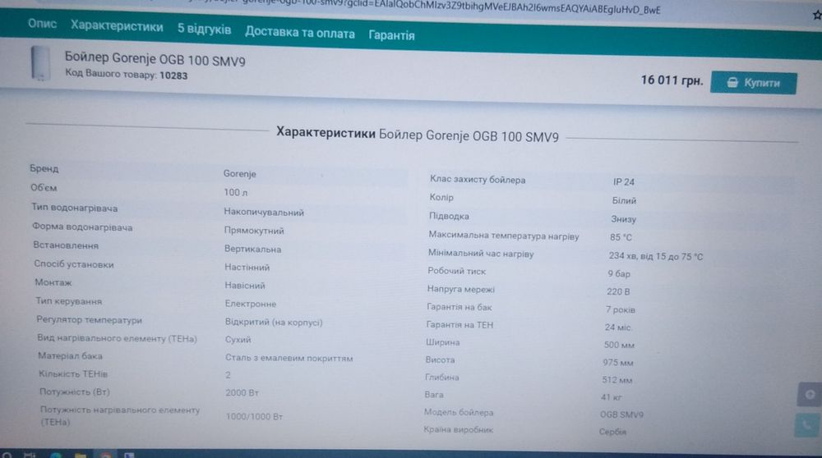Click the Матеріал бака label

[70, 356]
